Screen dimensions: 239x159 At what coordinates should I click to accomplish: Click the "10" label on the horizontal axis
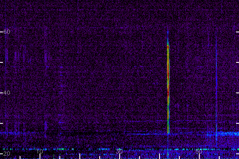pyautogui.click(x=40, y=152)
